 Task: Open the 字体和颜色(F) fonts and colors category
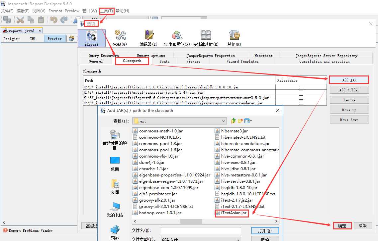click(x=177, y=38)
